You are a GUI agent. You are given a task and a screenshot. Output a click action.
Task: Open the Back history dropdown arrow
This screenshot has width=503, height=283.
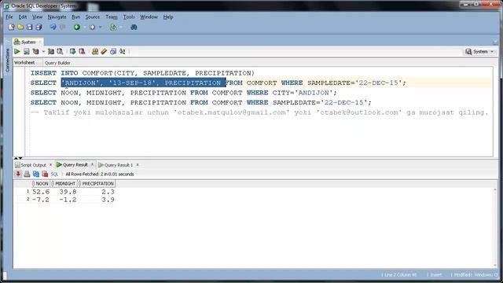click(x=85, y=28)
